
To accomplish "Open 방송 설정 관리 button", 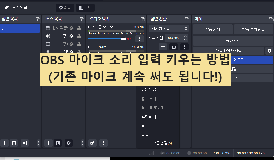I will (253, 29).
